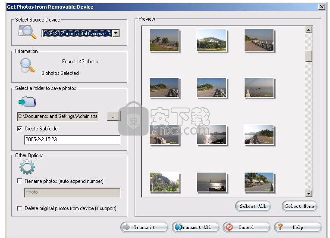330x238 pixels.
Task: Click the scroll down arrow in Preview
Action: tap(308, 194)
